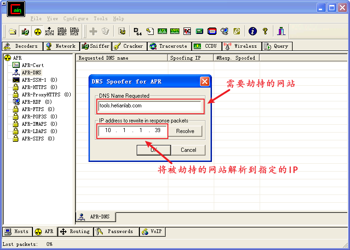Image resolution: width=350 pixels, height=250 pixels.
Task: Toggle the Start/Stop Sniffer network card icon
Action: coord(25,32)
